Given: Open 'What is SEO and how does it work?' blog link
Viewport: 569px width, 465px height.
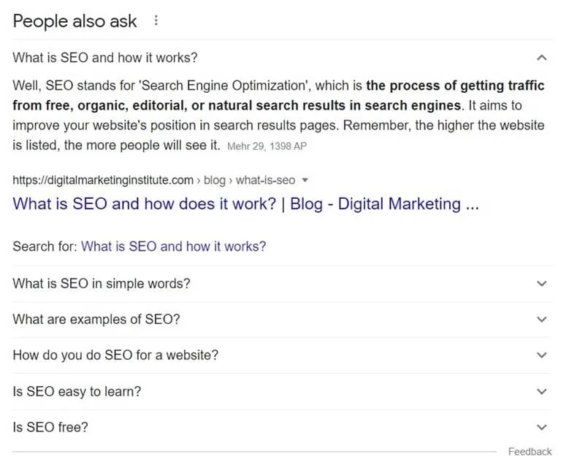Looking at the screenshot, I should click(245, 204).
